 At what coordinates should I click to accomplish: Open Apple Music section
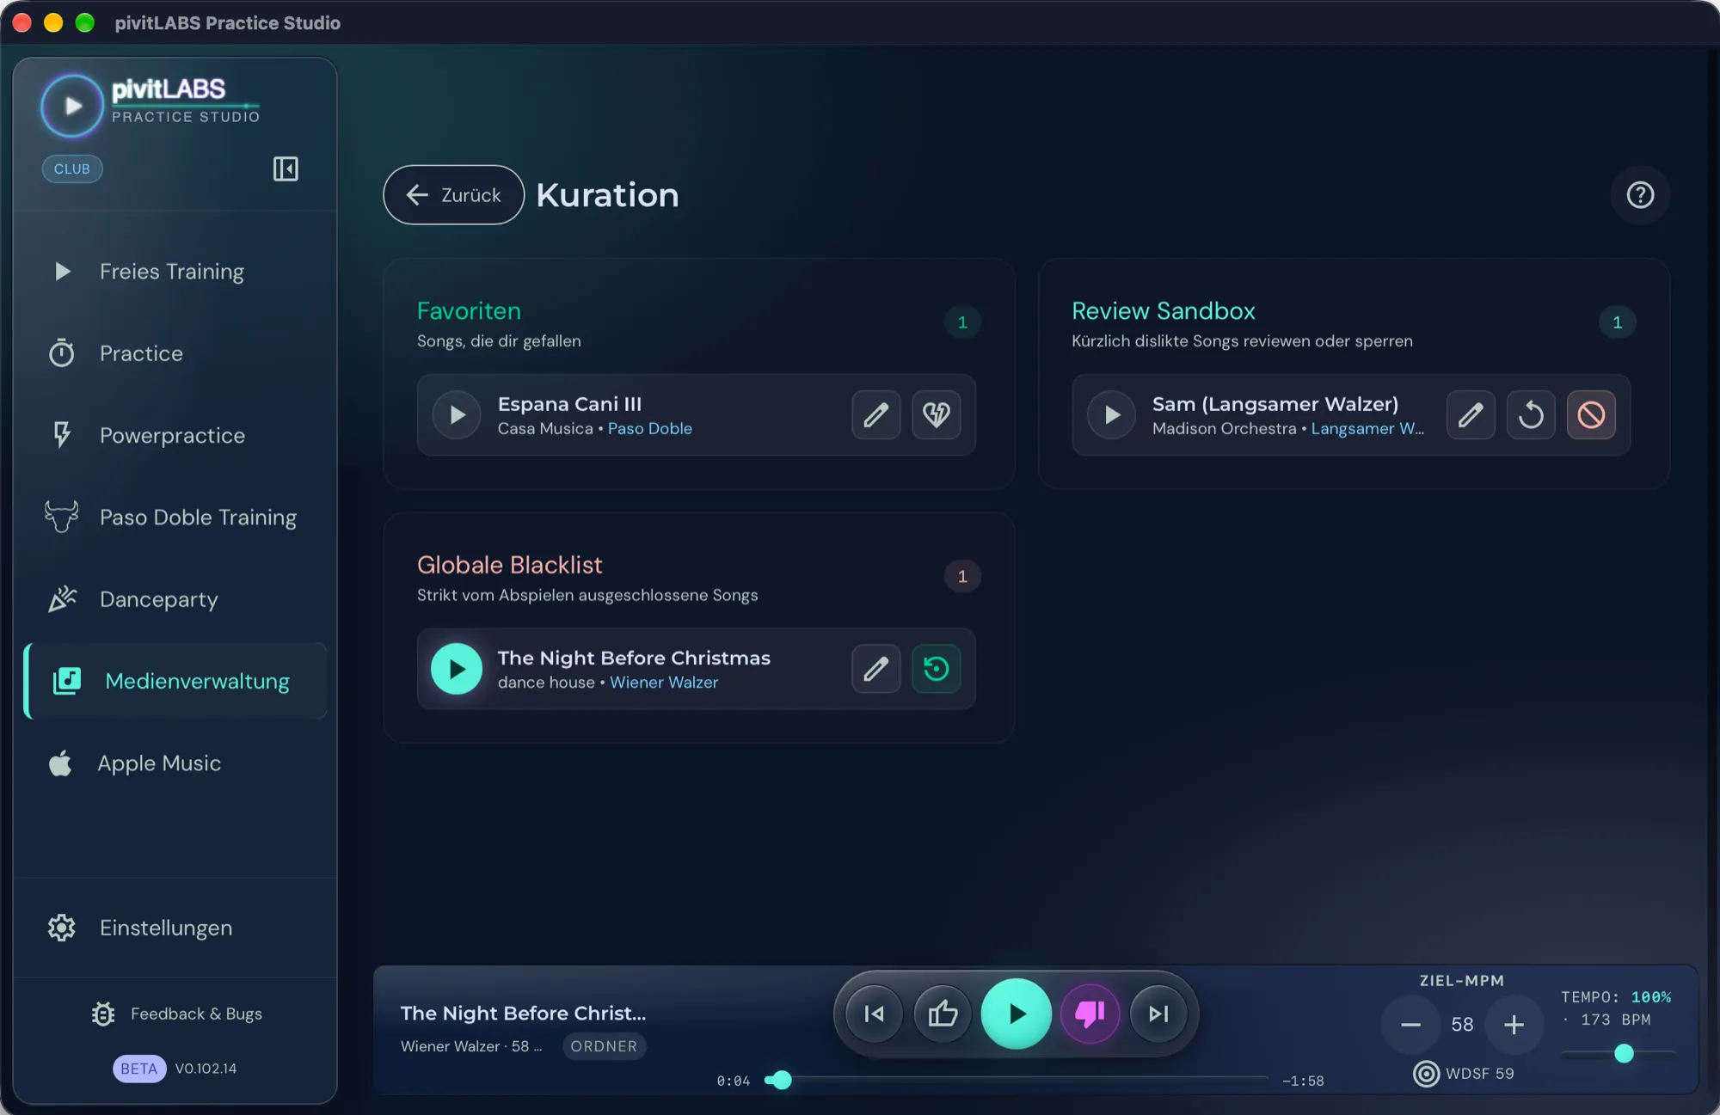[175, 763]
